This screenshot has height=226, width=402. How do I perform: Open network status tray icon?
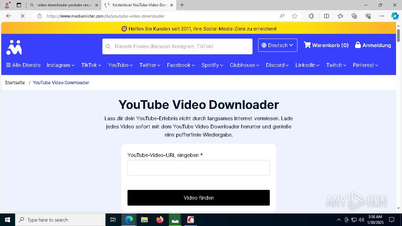click(x=354, y=220)
